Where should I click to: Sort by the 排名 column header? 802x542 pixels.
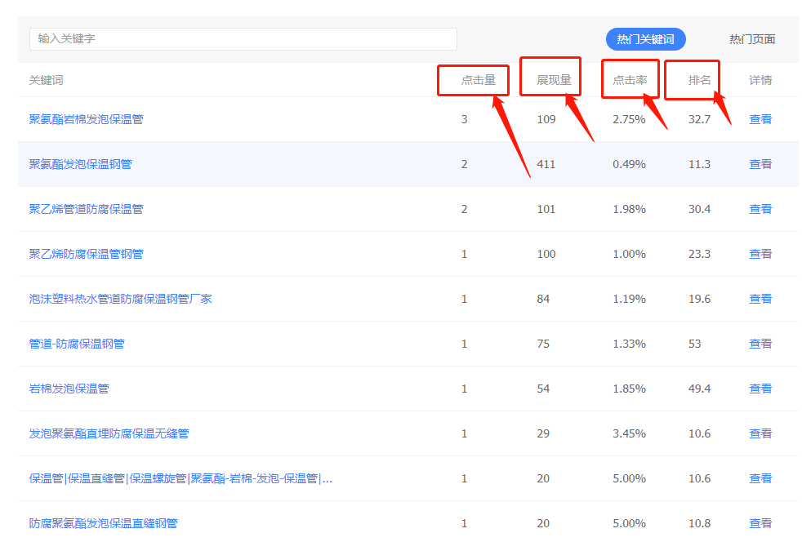[699, 80]
